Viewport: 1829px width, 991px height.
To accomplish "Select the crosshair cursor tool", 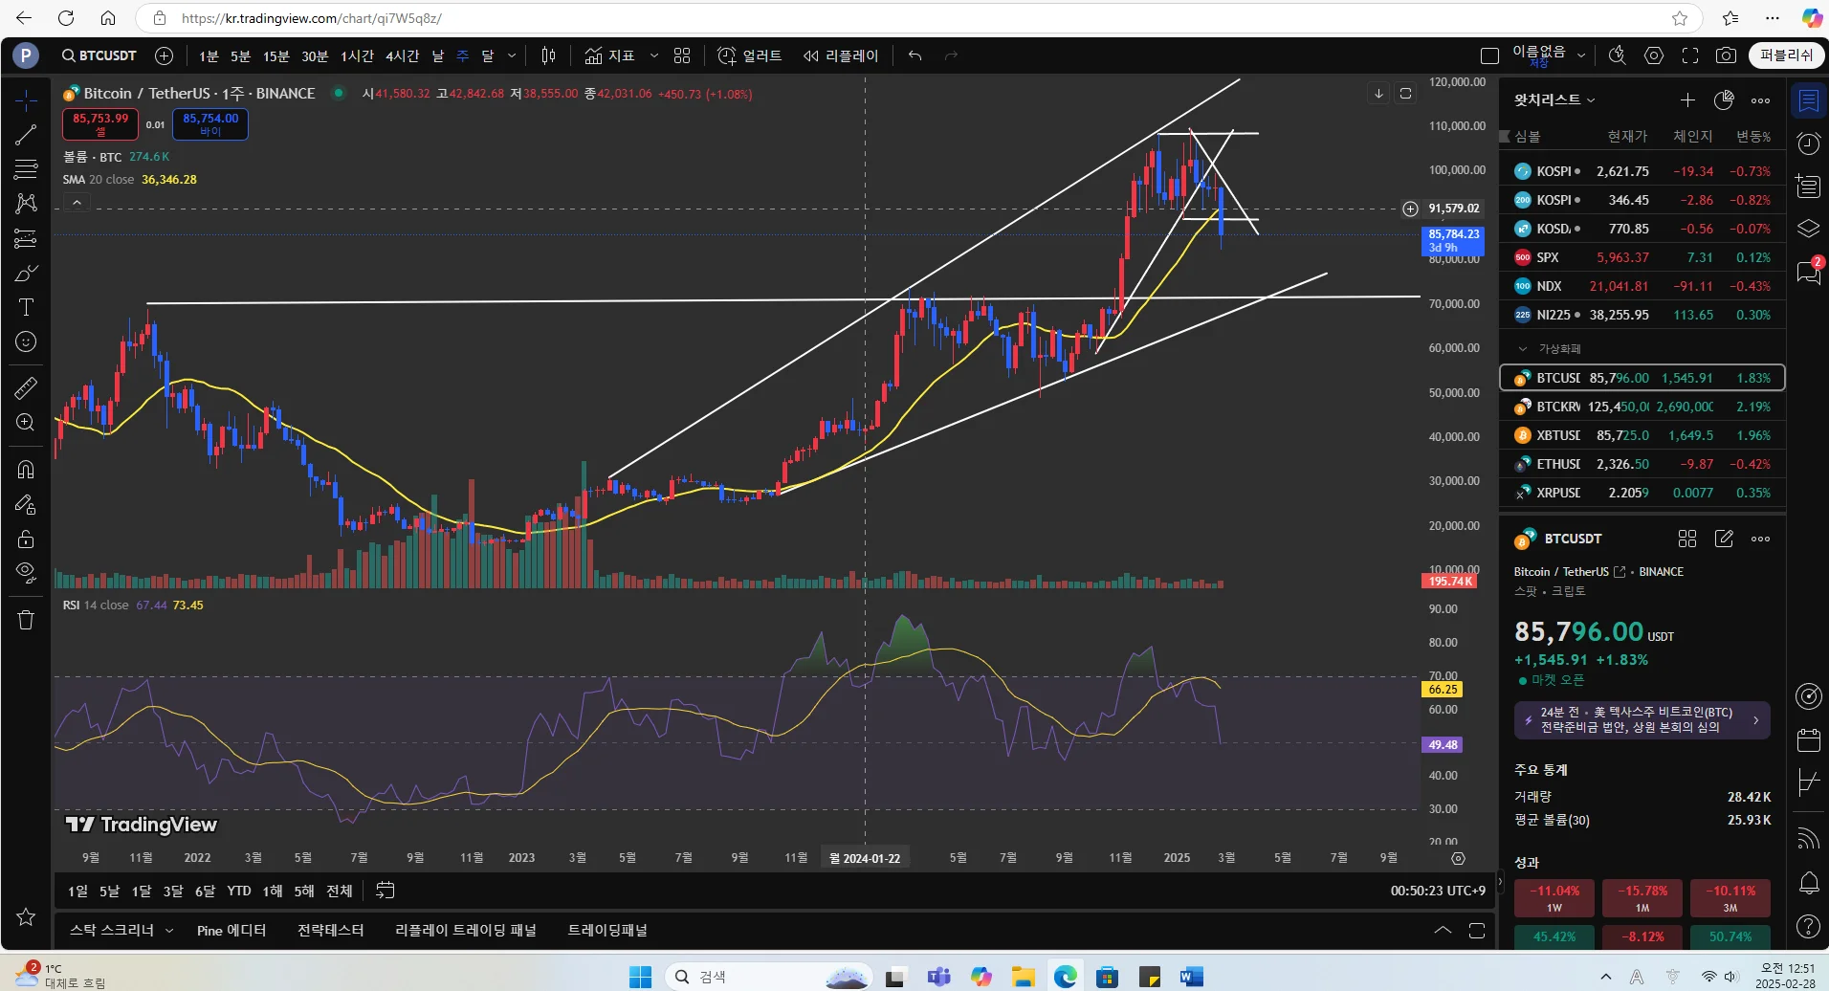I will 26,99.
